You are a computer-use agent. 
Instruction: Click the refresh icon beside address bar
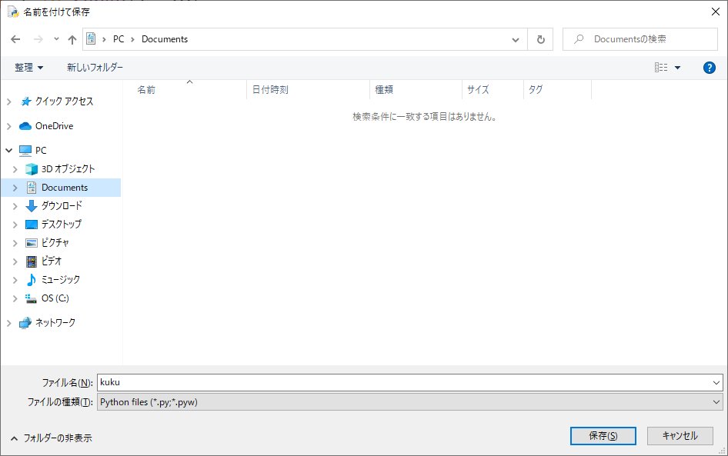point(540,39)
